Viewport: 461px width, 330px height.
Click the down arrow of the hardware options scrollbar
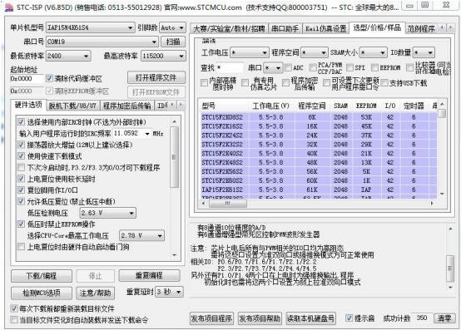175,255
